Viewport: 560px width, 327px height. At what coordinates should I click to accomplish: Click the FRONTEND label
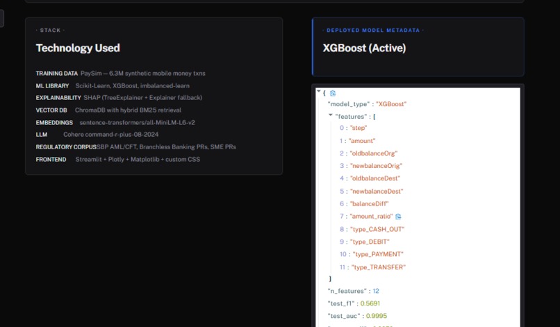(51, 159)
